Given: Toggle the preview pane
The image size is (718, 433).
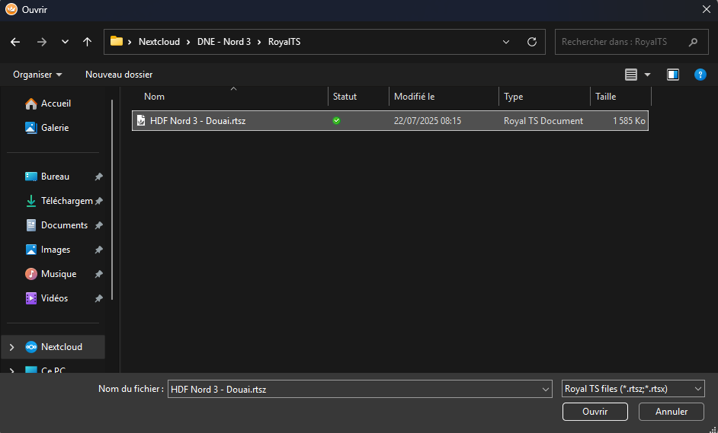Looking at the screenshot, I should (673, 75).
